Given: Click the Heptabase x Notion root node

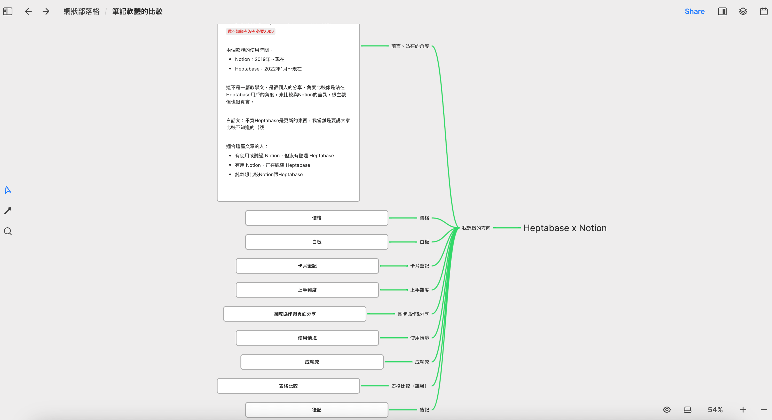Looking at the screenshot, I should click(x=565, y=228).
